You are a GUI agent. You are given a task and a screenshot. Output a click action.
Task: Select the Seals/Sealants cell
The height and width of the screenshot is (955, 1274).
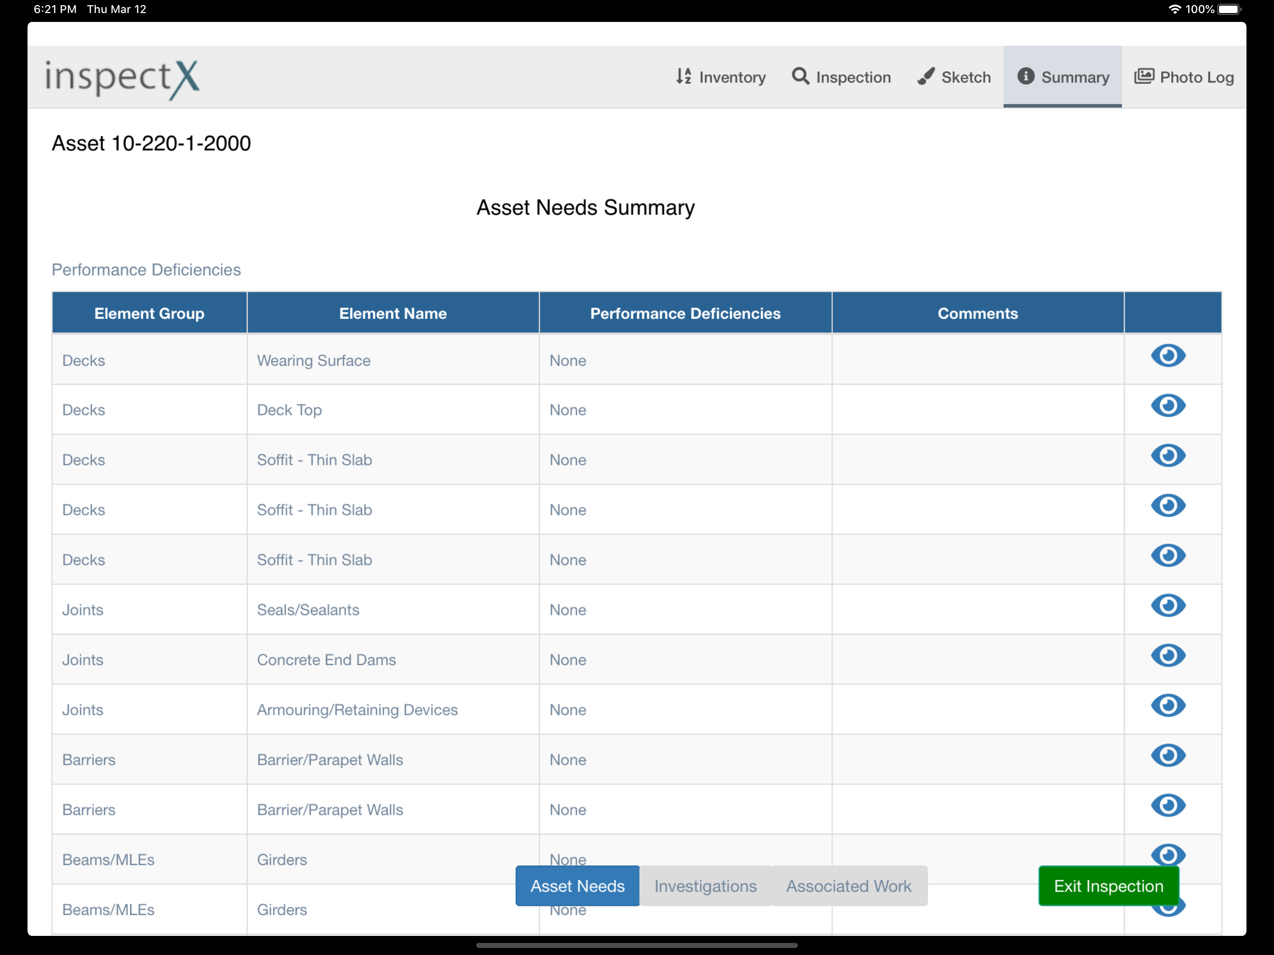tap(393, 609)
